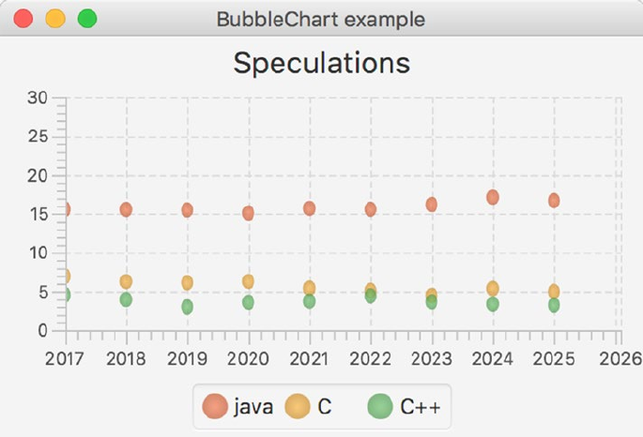643x437 pixels.
Task: Click the C++ legend label text
Action: pos(420,407)
